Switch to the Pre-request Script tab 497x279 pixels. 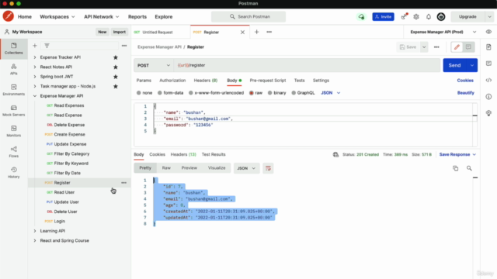(268, 81)
